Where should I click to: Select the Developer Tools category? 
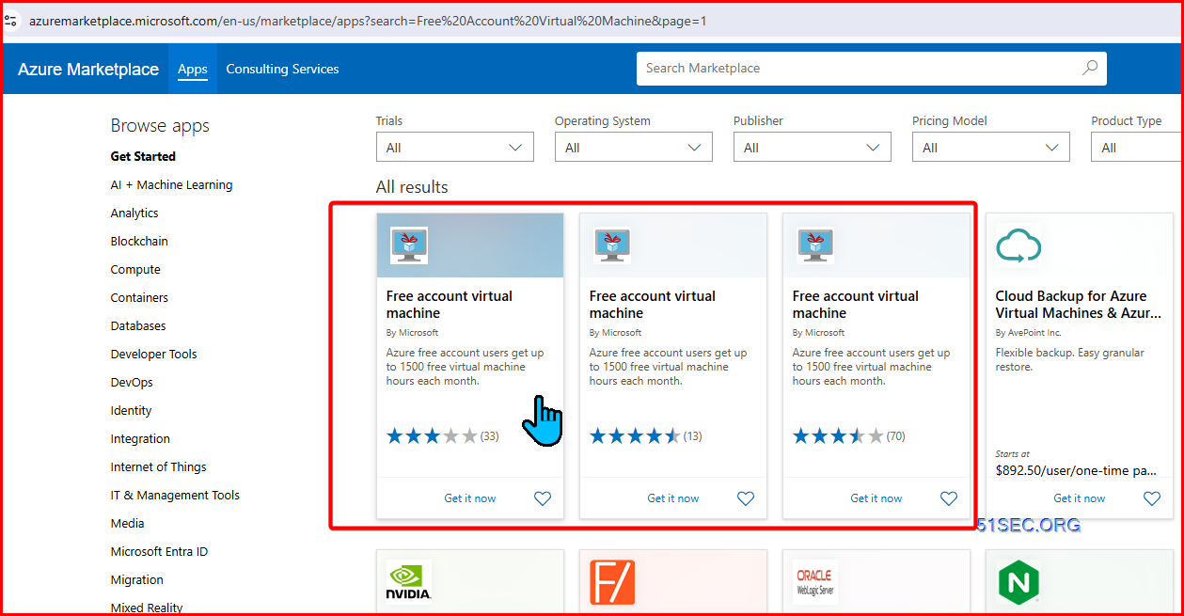154,354
